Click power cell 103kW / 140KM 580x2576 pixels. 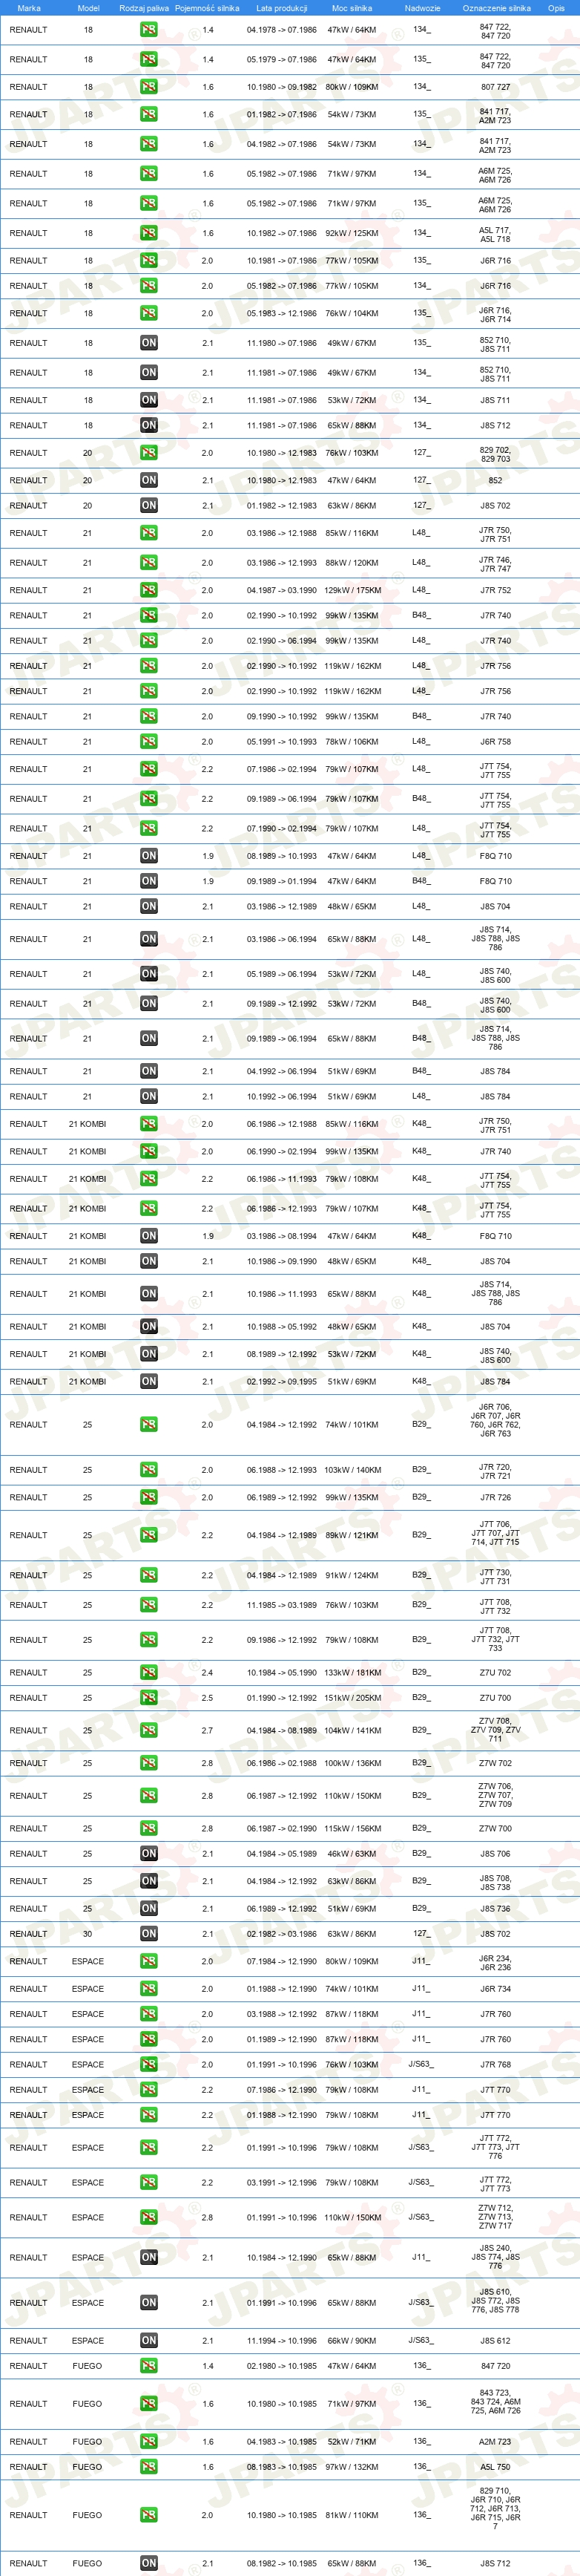point(352,1470)
